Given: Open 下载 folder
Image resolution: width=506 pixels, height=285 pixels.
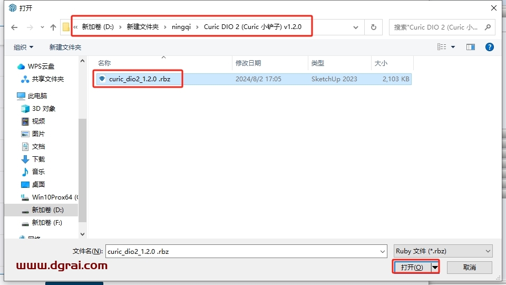Looking at the screenshot, I should [x=33, y=159].
